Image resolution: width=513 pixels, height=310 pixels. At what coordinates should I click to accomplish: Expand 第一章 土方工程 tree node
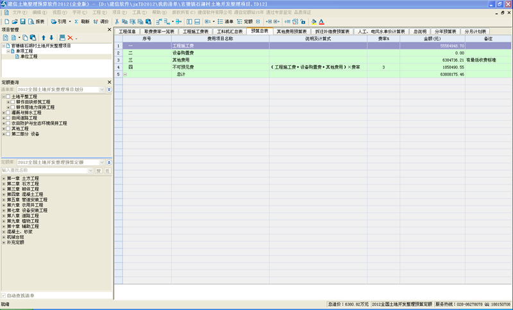coord(3,178)
